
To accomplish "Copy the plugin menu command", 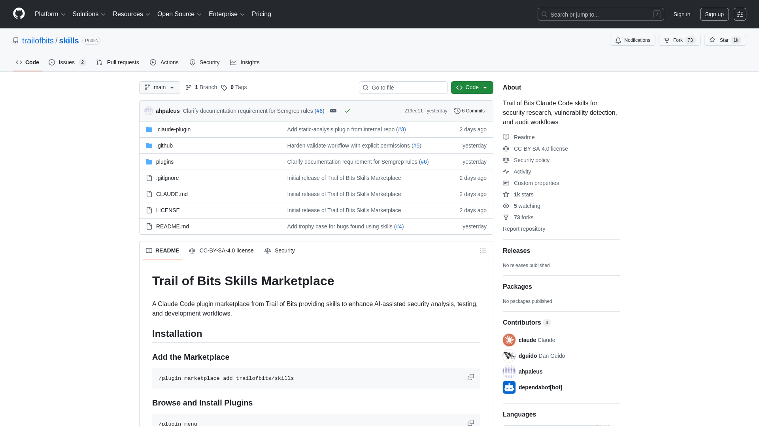I will pyautogui.click(x=471, y=423).
